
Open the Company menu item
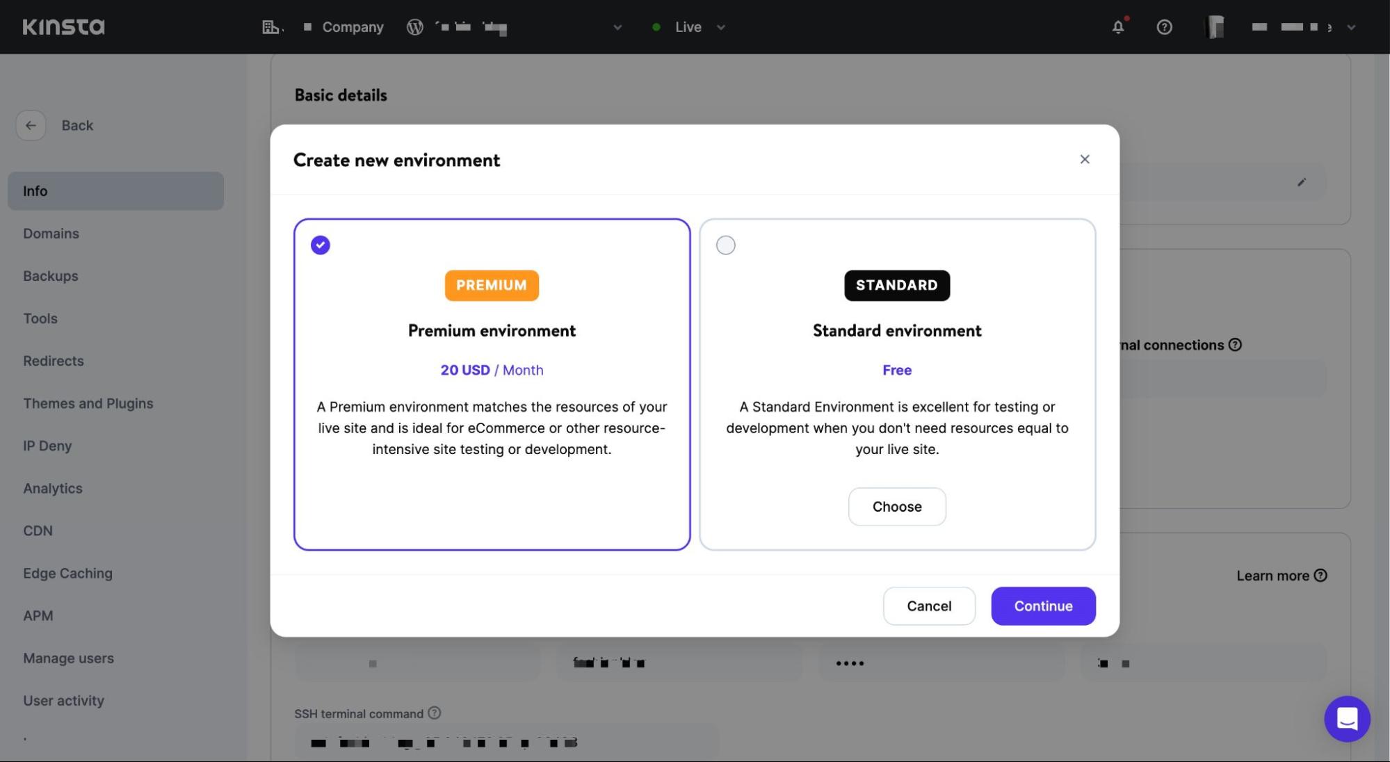[353, 27]
